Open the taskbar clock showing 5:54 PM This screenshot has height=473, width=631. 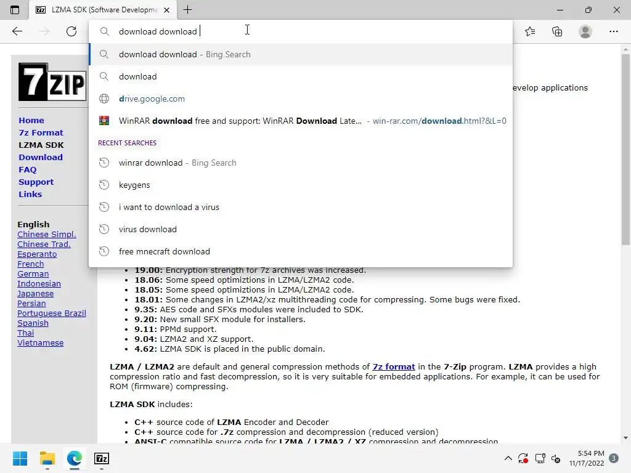[x=587, y=458]
